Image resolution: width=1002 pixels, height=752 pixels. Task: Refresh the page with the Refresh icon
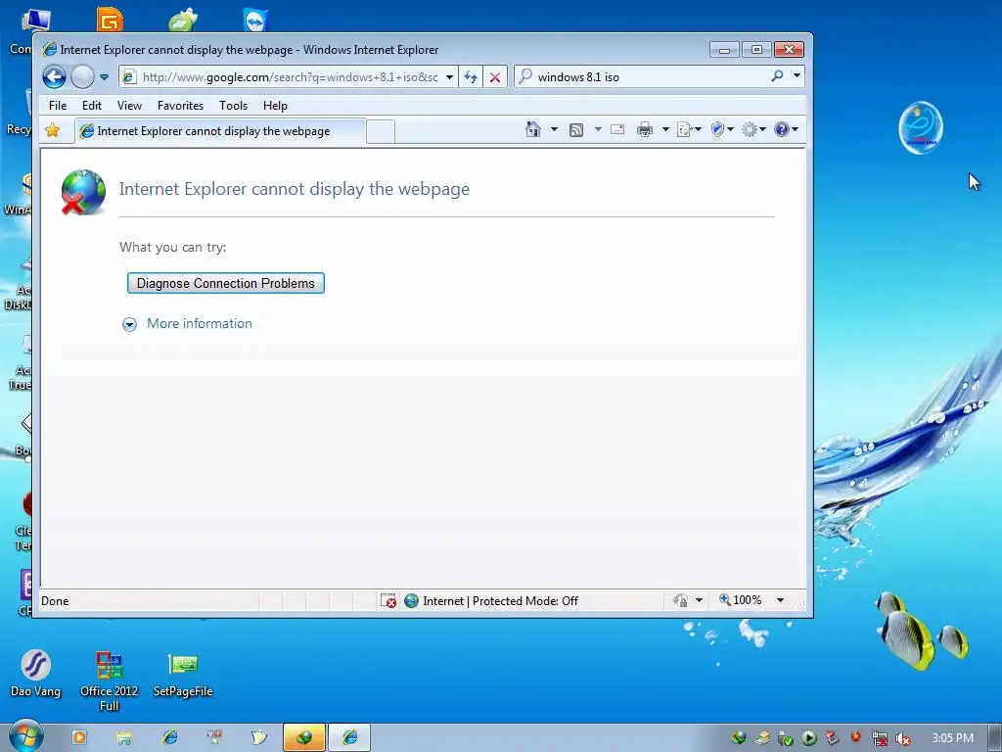point(471,77)
